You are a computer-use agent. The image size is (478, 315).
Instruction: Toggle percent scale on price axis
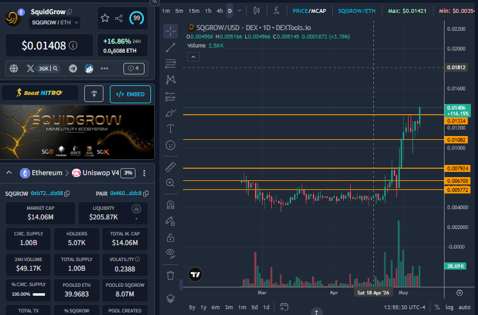pos(437,307)
